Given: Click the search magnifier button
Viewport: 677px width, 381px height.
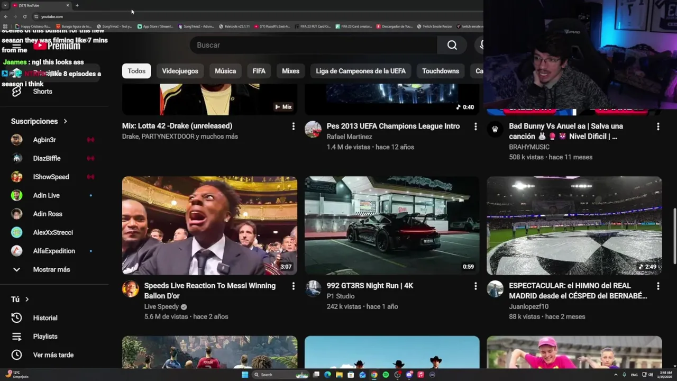Looking at the screenshot, I should [452, 45].
